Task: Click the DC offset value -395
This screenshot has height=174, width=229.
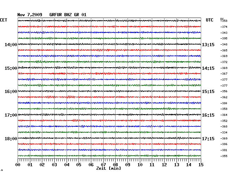Action: (x=224, y=38)
